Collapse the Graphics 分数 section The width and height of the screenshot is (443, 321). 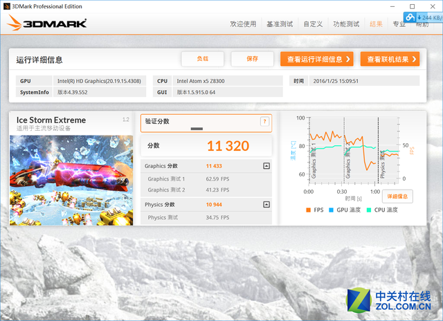(x=266, y=166)
